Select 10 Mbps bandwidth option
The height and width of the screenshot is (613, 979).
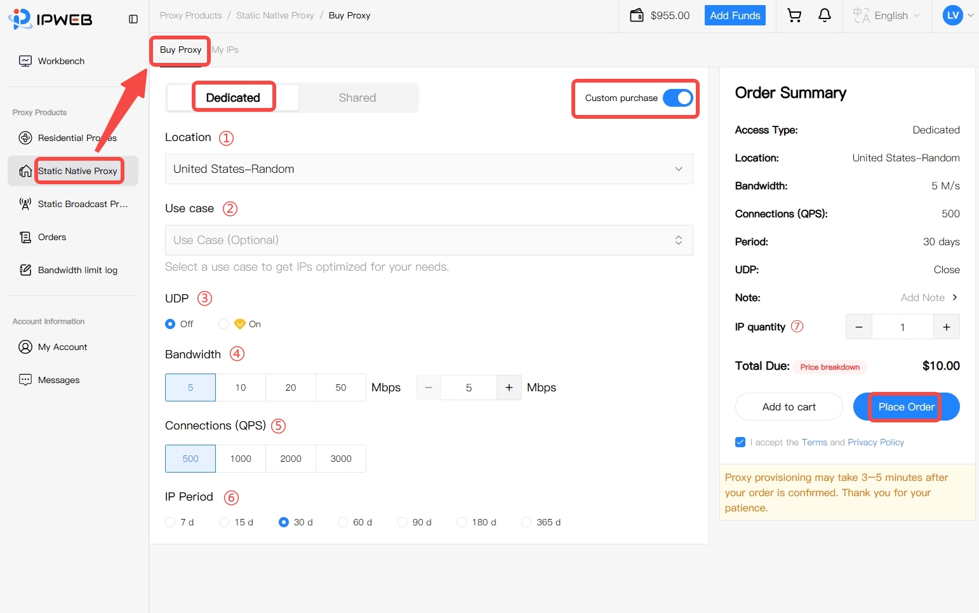241,387
